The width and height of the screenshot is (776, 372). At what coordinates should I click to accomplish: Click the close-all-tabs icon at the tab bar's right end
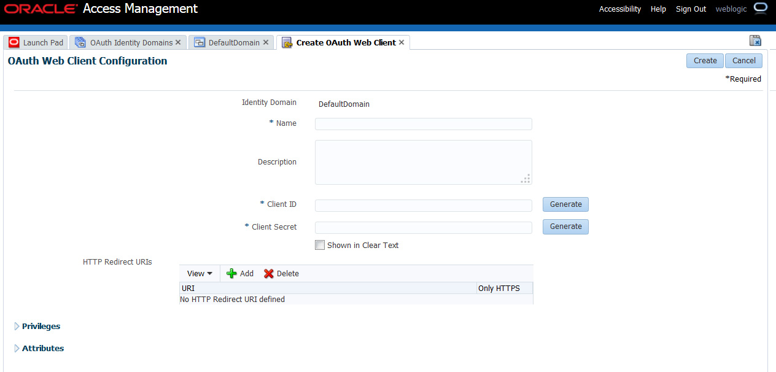click(x=756, y=41)
